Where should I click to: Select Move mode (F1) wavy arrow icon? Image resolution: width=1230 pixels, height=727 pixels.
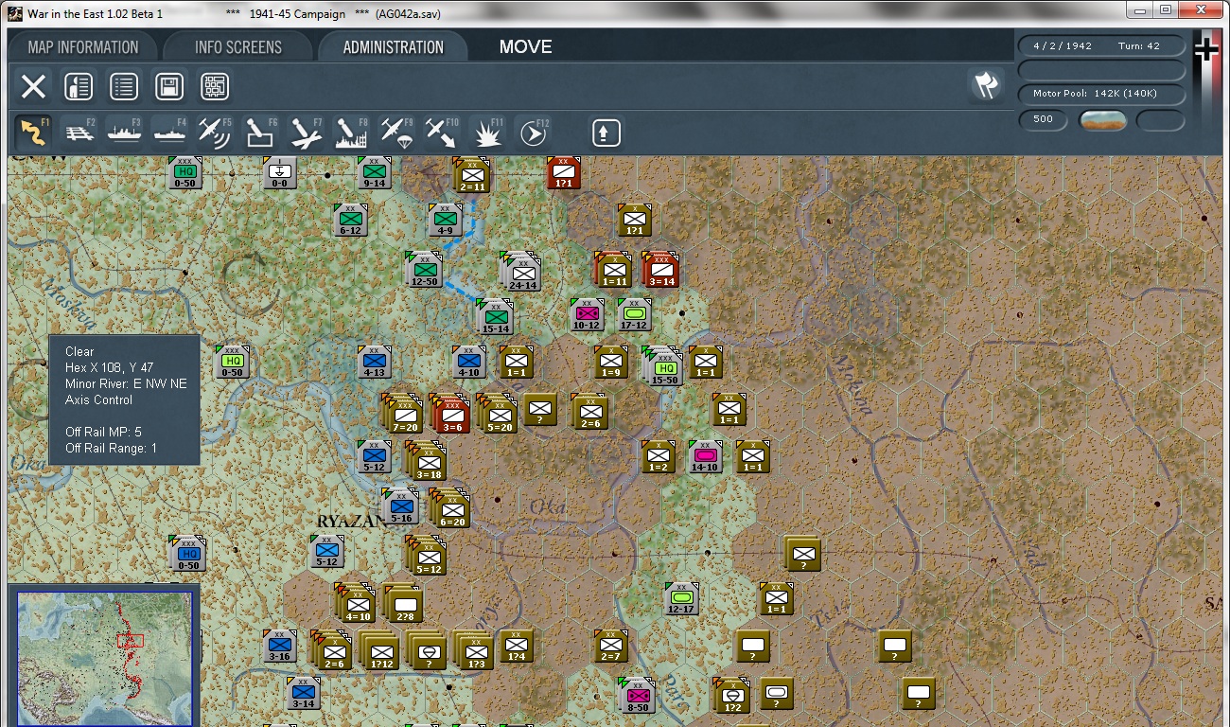pyautogui.click(x=33, y=132)
